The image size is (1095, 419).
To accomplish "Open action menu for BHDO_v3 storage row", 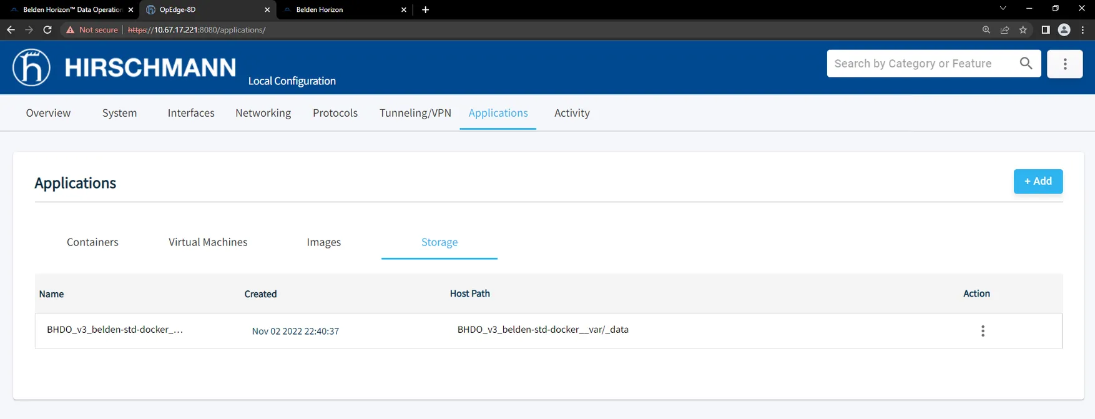I will coord(983,331).
